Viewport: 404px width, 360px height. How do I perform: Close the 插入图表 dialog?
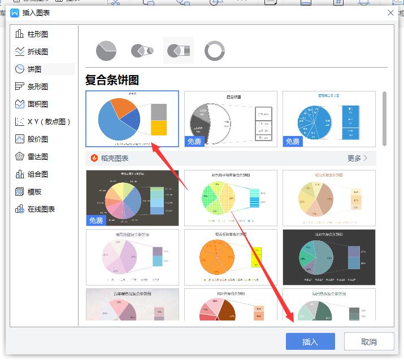[390, 12]
